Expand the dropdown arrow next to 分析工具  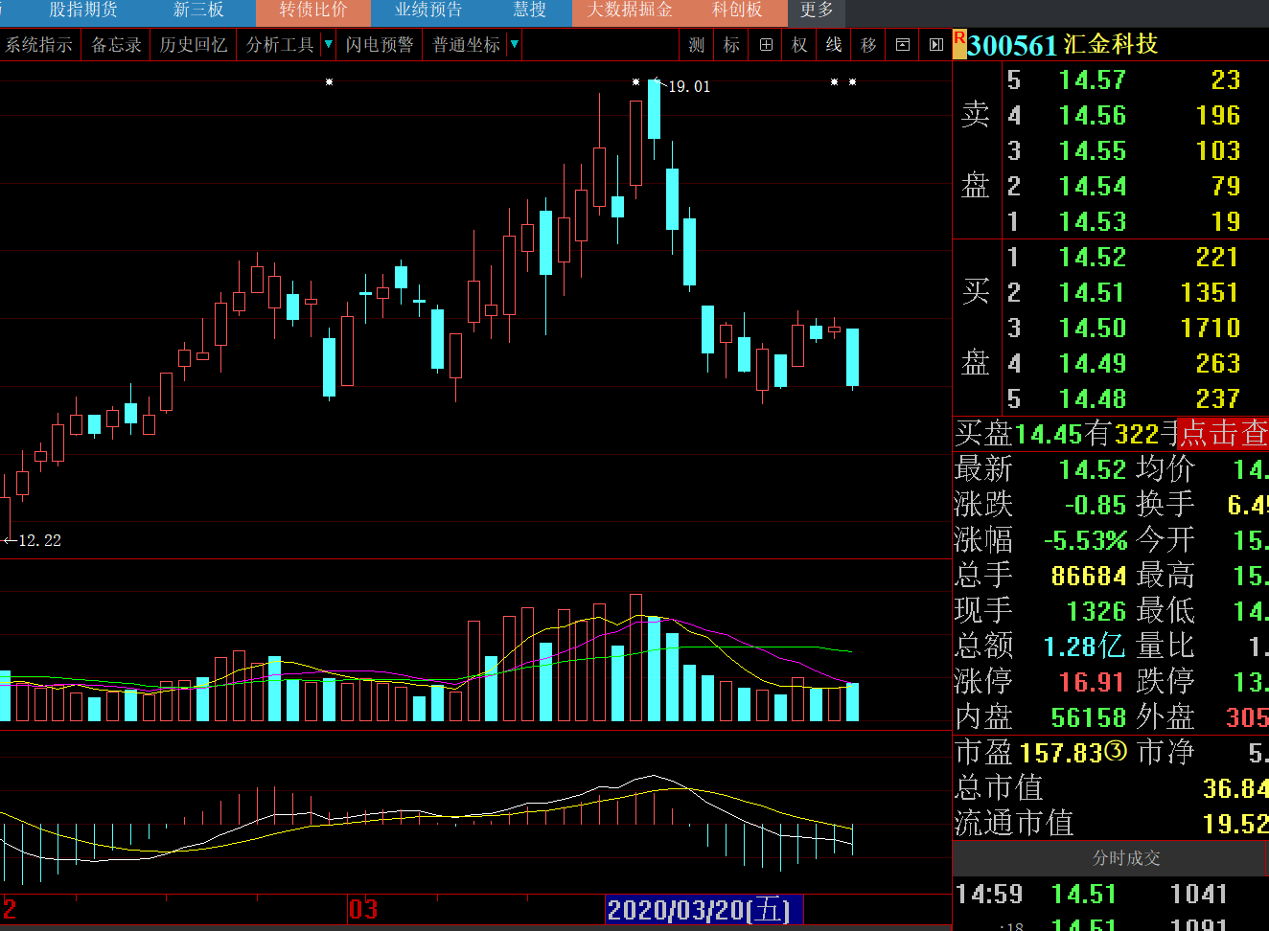click(329, 45)
